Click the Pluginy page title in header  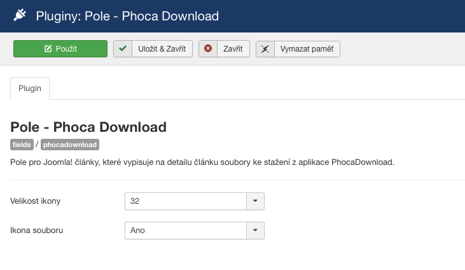pos(127,15)
